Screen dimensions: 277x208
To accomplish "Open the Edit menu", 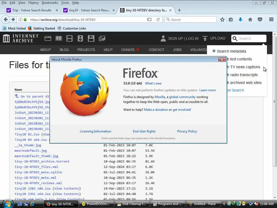I will point(12,3).
